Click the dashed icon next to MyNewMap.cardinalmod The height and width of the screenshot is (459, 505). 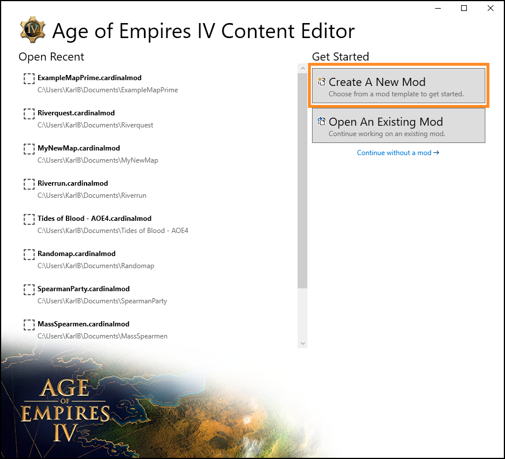click(x=29, y=149)
